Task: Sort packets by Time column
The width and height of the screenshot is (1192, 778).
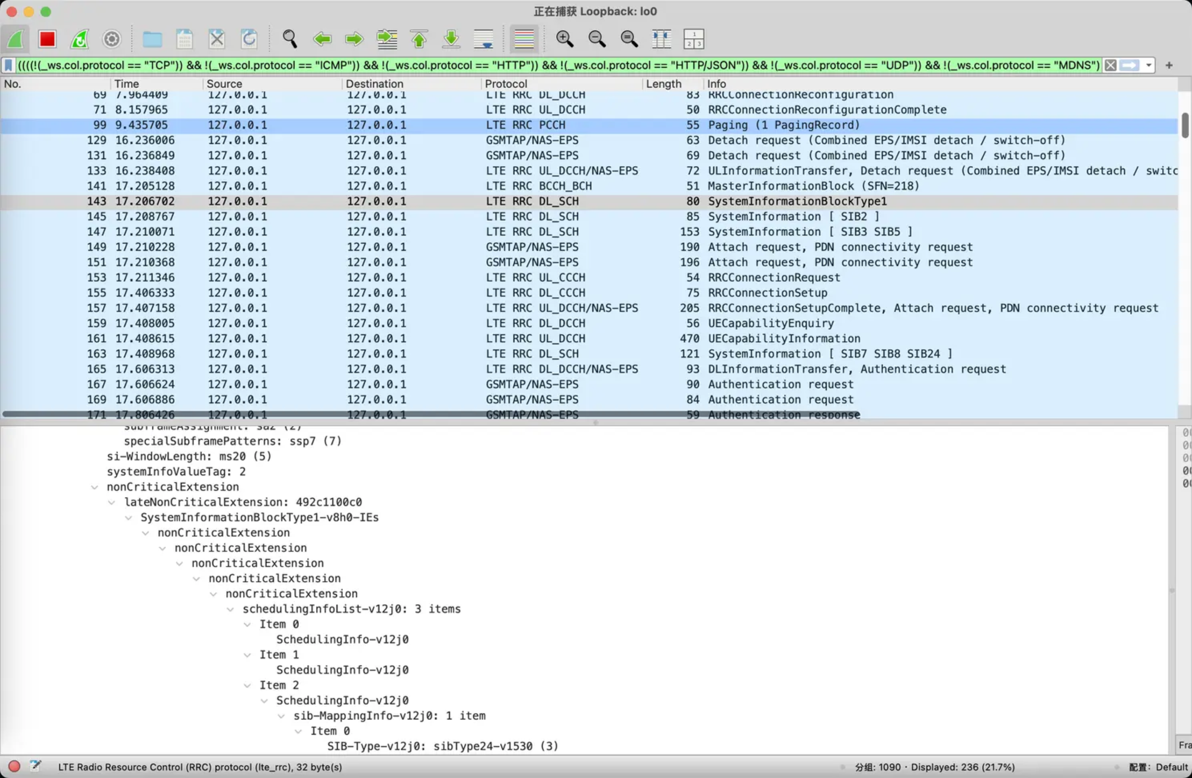Action: tap(156, 83)
